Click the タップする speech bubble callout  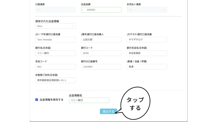tap(135, 103)
